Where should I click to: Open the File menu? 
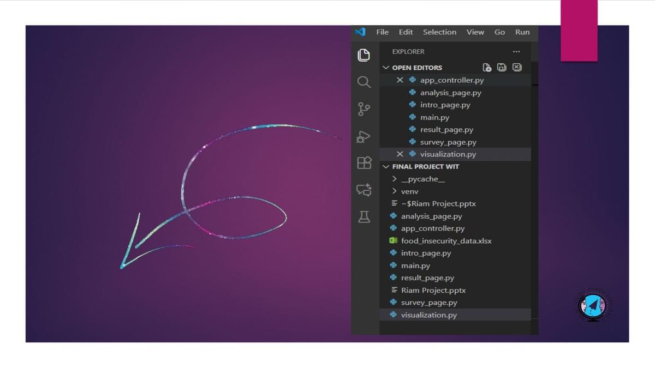[x=383, y=32]
